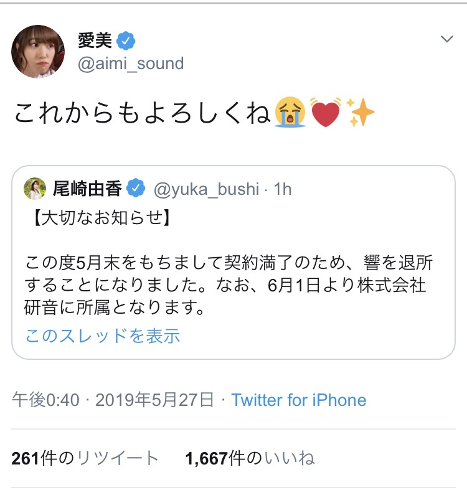Screen dimensions: 467x490
Task: Click the beating heart emoji
Action: pos(325,113)
